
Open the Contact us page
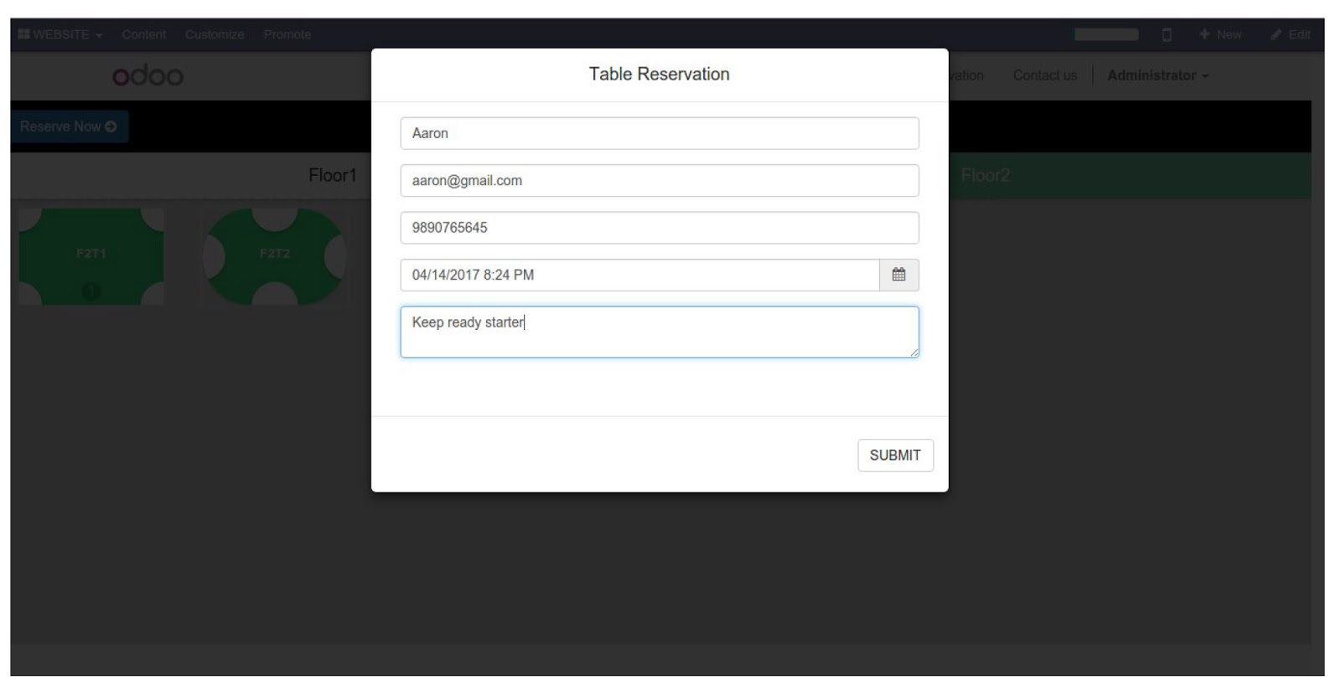pos(1045,75)
